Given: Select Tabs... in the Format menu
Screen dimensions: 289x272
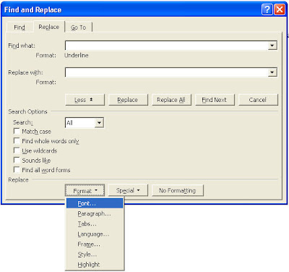Looking at the screenshot, I should tap(95, 224).
